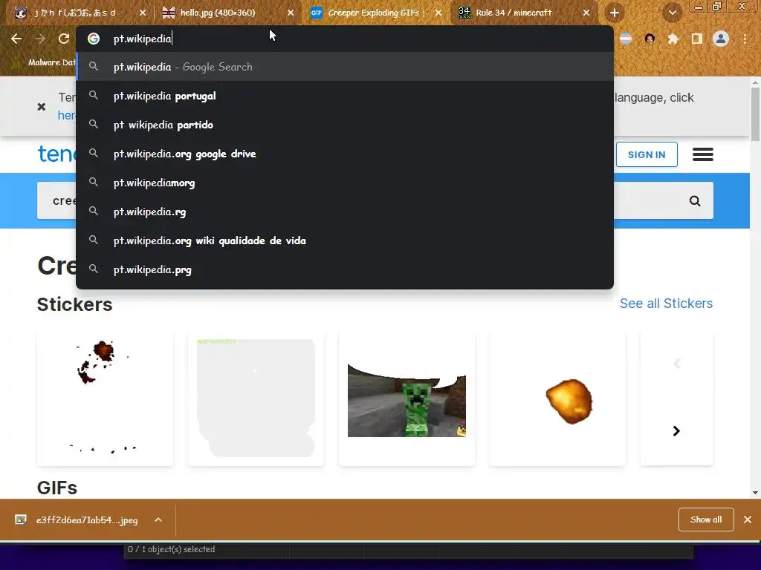
Task: Select suggestion pt.wikipedia - Google Search
Action: (x=345, y=67)
